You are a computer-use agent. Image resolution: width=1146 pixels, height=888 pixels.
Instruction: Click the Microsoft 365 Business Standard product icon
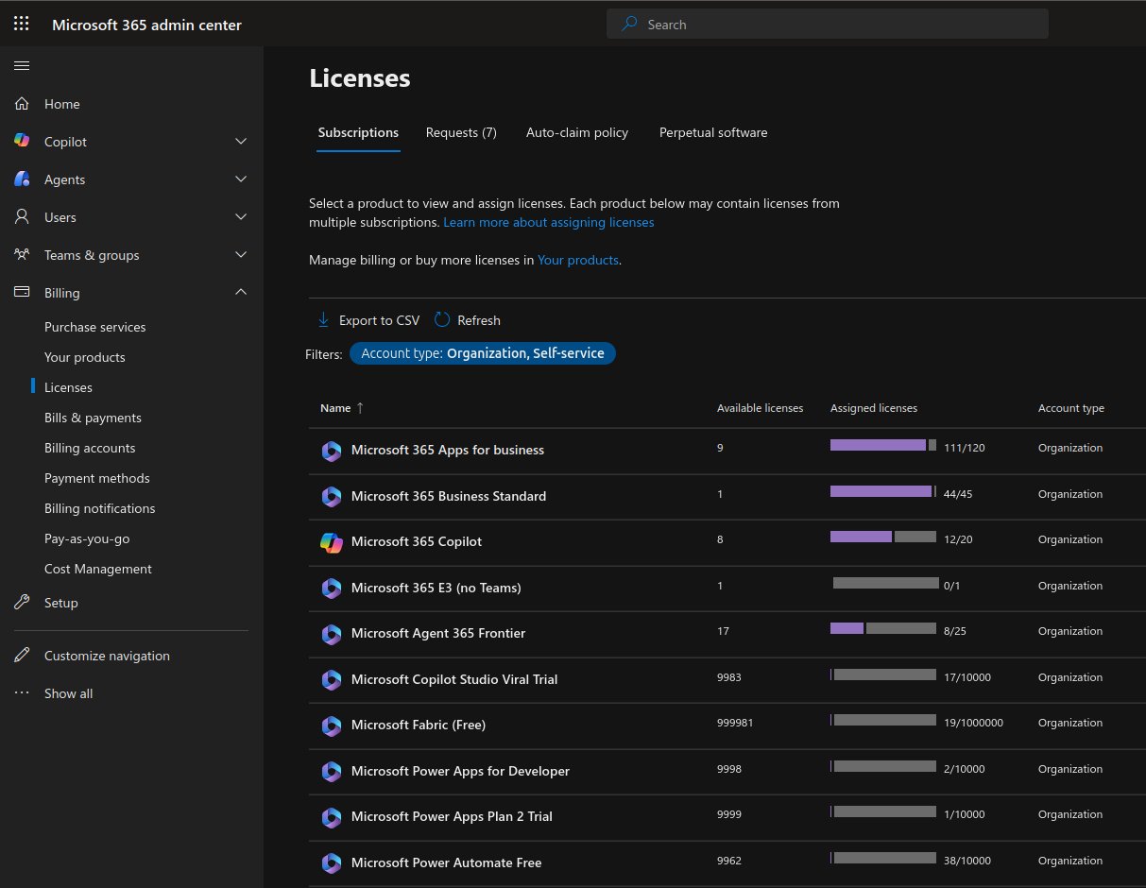click(331, 496)
